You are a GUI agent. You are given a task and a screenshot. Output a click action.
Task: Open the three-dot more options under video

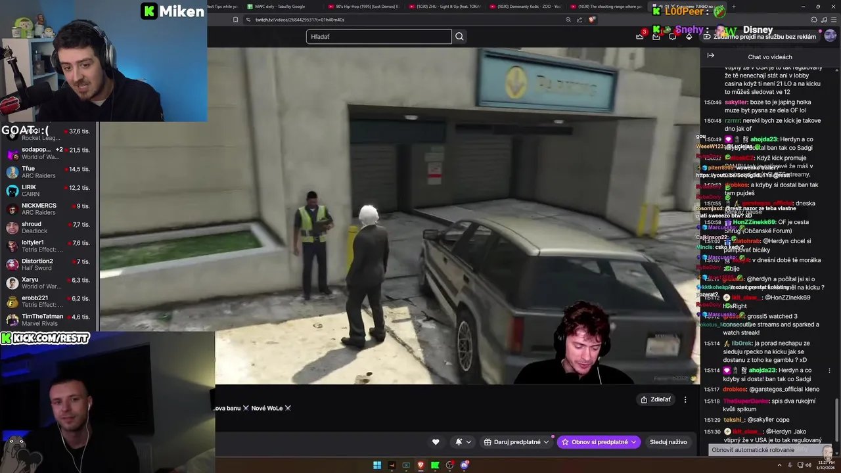pyautogui.click(x=685, y=399)
